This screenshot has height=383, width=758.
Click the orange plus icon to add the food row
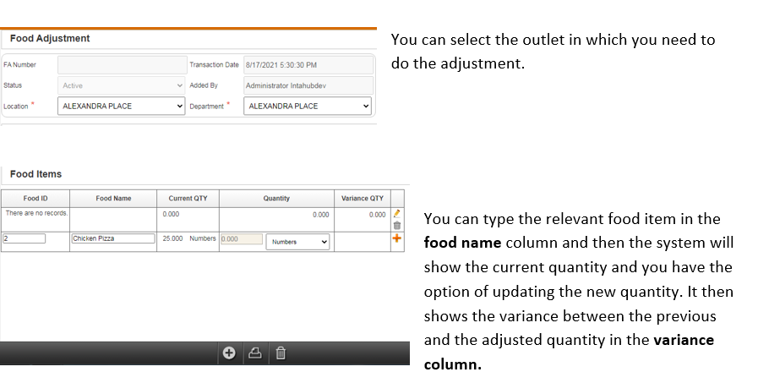[396, 239]
